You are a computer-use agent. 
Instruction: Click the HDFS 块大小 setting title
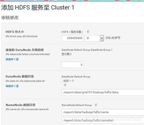[x=15, y=32]
